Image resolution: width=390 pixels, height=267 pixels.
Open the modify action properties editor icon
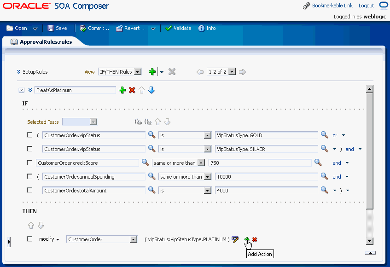pos(235,239)
